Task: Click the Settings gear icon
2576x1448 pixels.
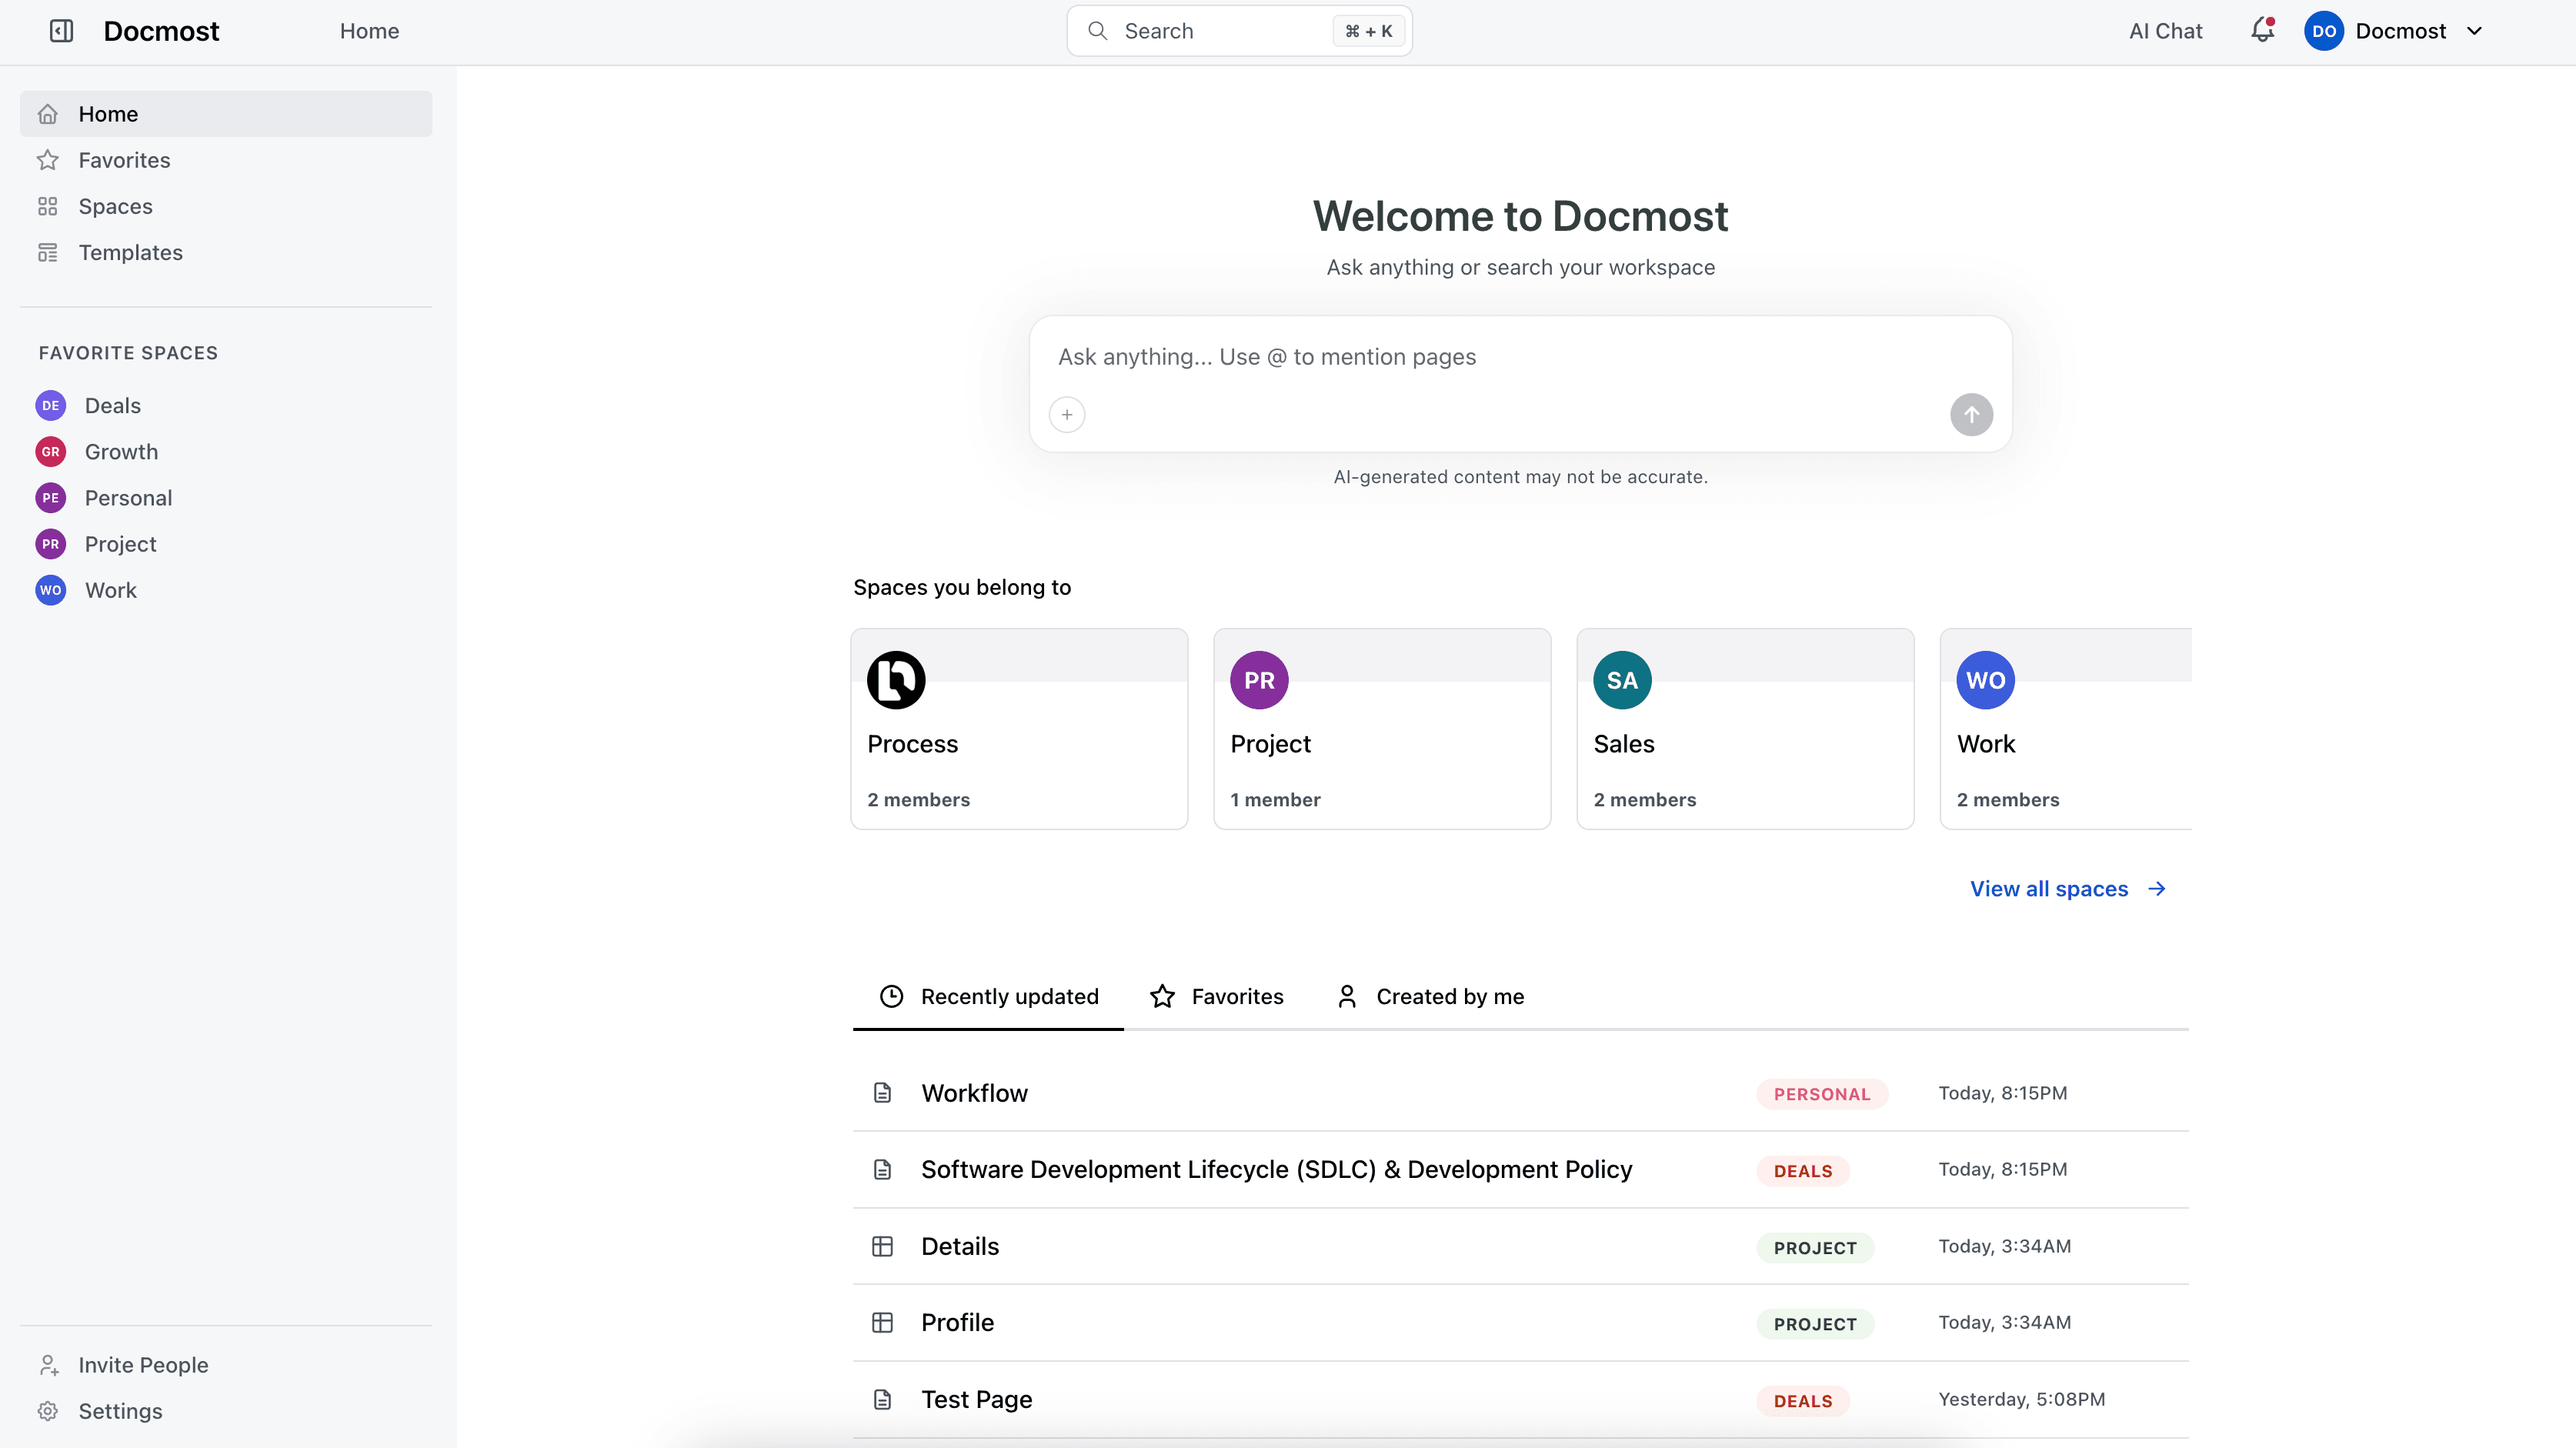Action: tap(48, 1411)
